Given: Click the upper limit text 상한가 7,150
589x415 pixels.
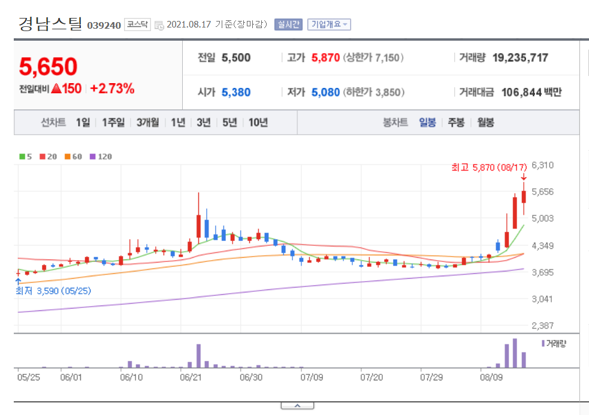Looking at the screenshot, I should 372,58.
